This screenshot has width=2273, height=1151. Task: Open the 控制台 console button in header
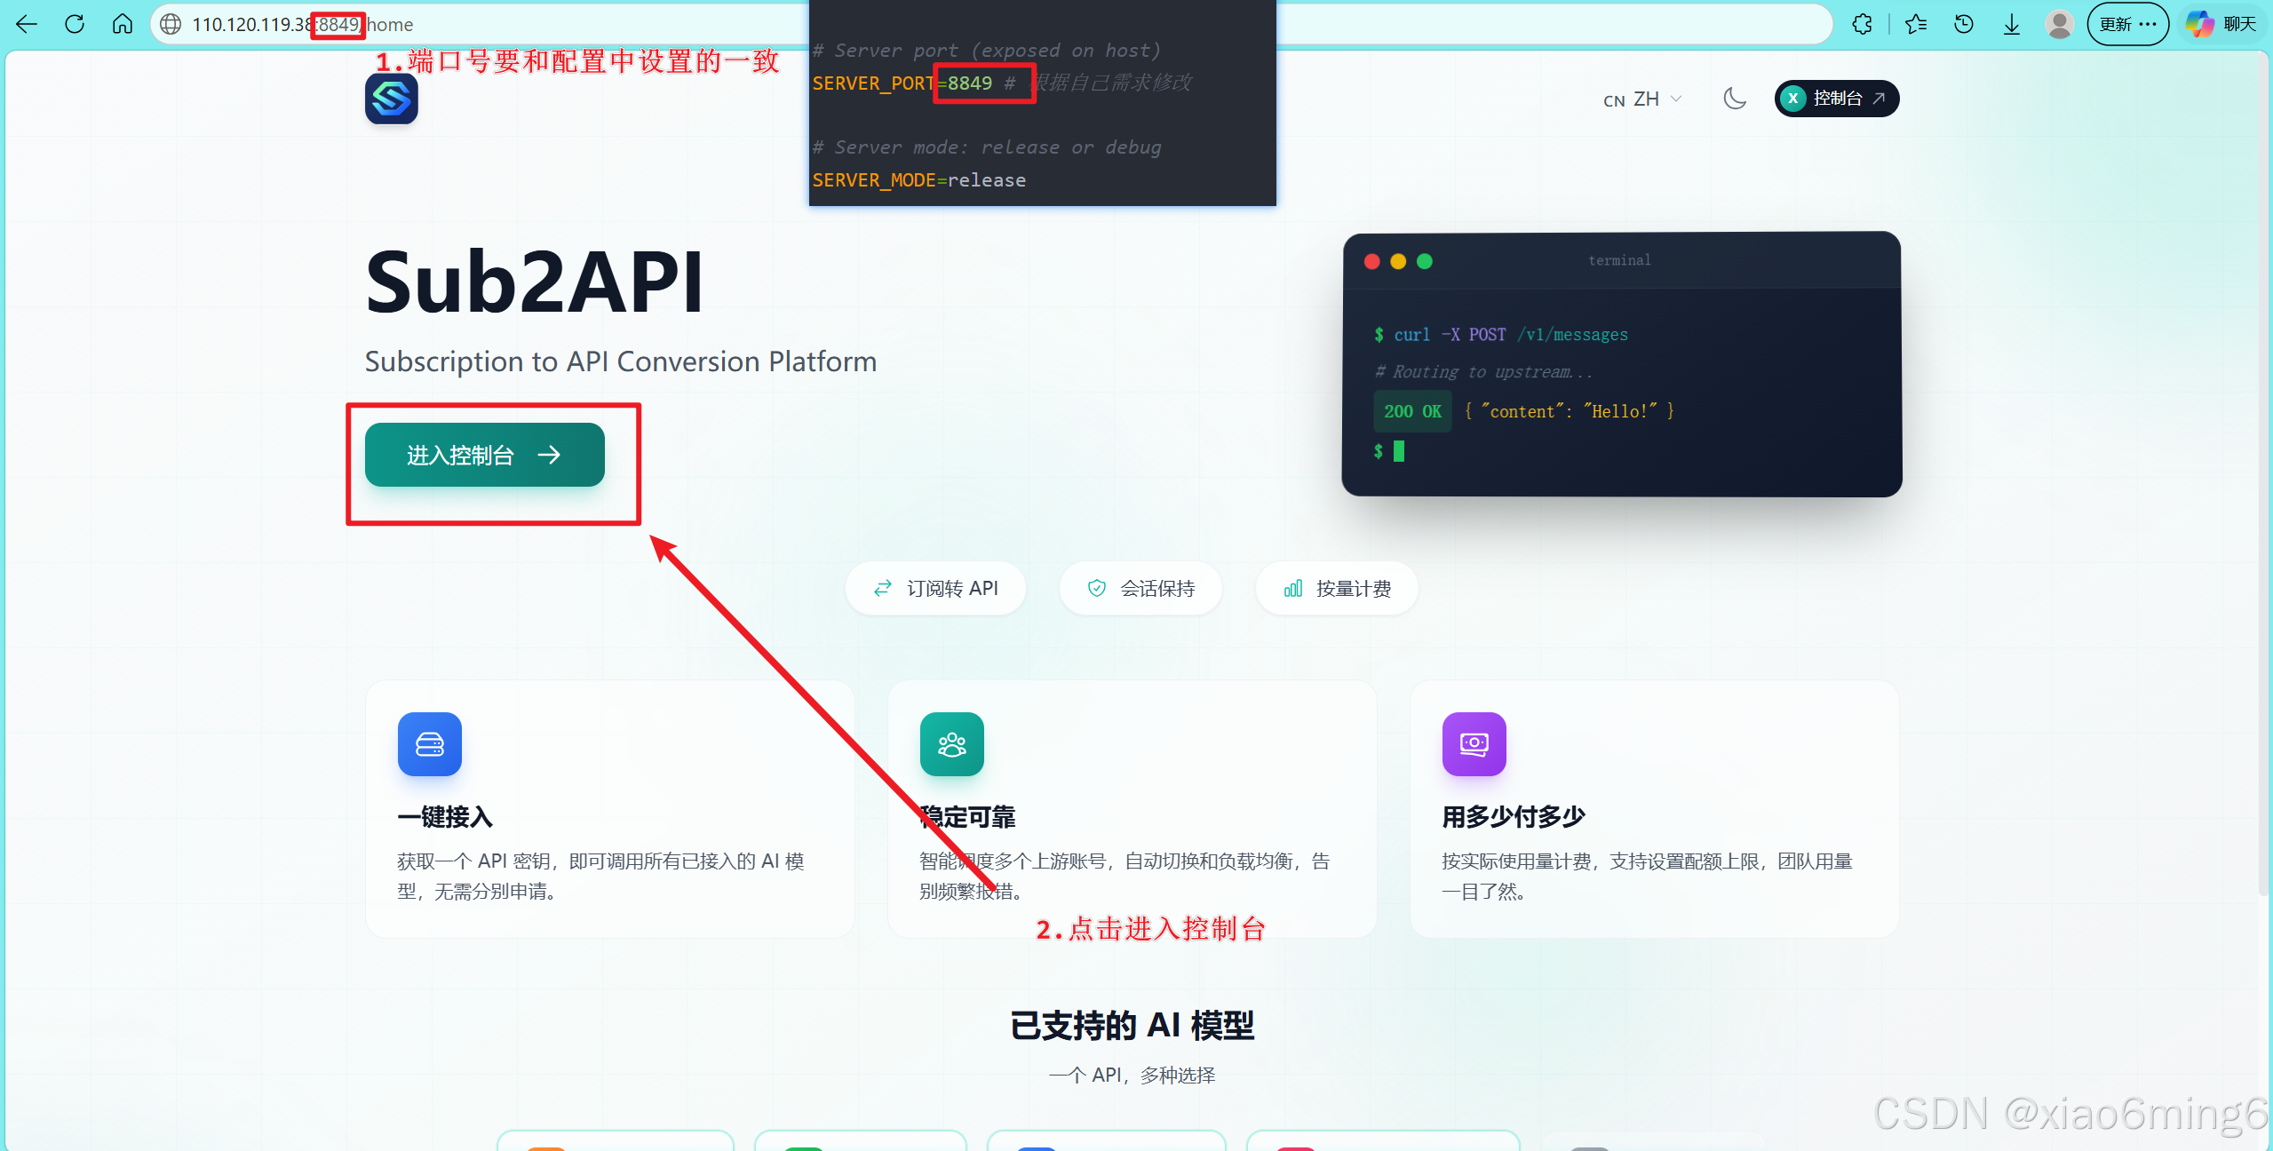pyautogui.click(x=1837, y=99)
